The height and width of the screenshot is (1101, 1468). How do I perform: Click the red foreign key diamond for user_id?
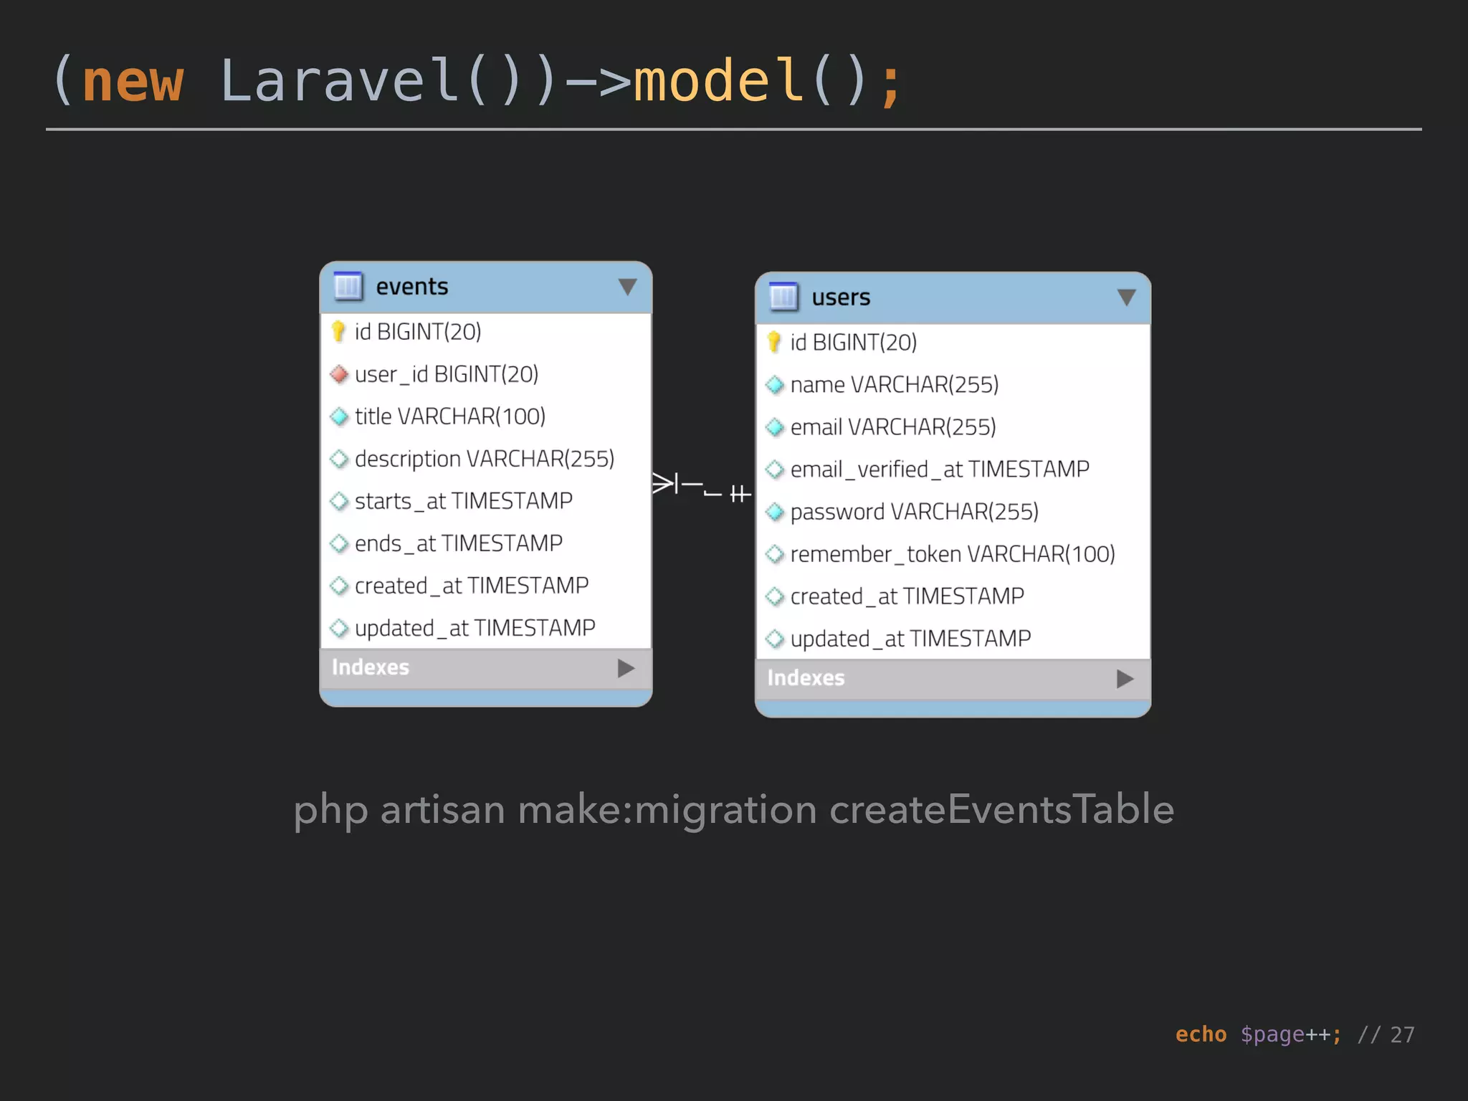point(339,374)
